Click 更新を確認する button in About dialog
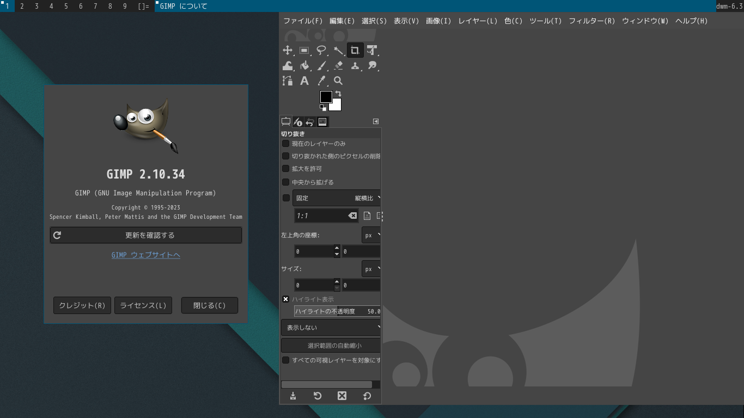Viewport: 744px width, 418px height. pos(146,235)
